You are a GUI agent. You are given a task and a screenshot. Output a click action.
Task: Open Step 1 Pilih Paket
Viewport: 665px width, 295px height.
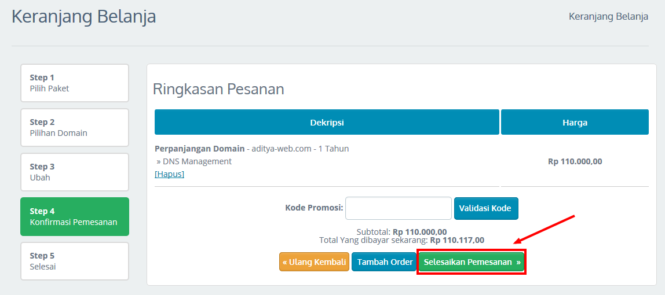click(x=74, y=83)
